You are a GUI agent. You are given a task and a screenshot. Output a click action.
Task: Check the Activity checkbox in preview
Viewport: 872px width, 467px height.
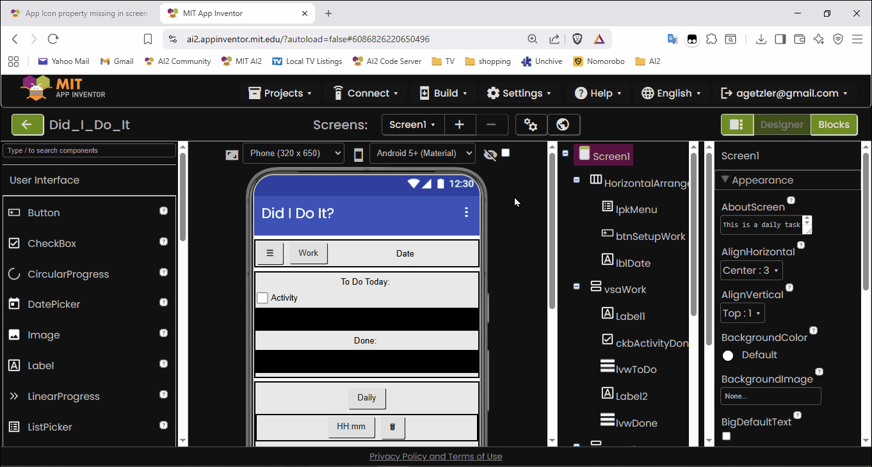(x=262, y=298)
